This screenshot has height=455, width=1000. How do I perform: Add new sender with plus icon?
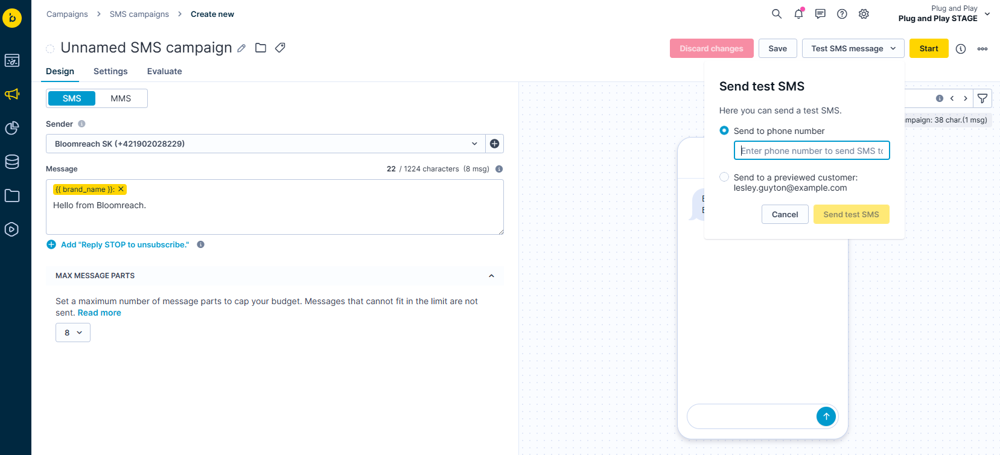pos(494,144)
